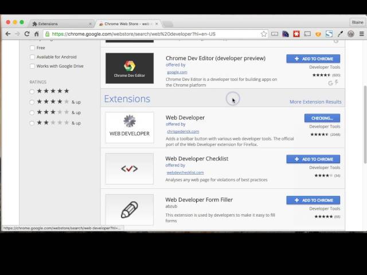
Task: Click the orange extension icon in toolbar
Action: [318, 34]
